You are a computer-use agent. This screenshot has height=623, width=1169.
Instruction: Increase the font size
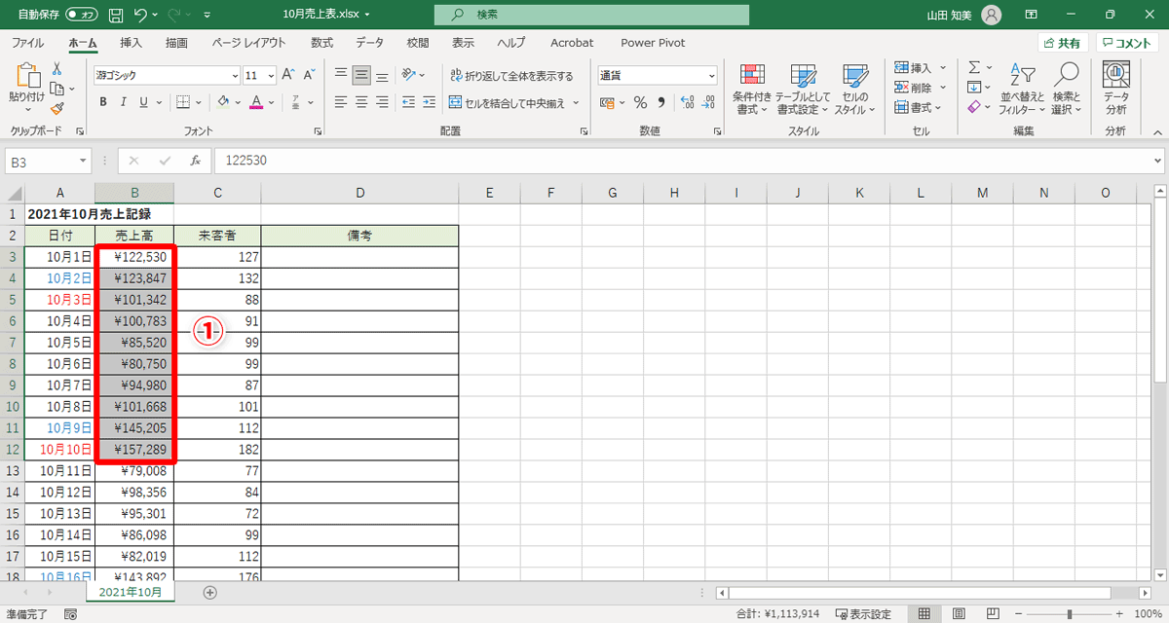coord(287,75)
